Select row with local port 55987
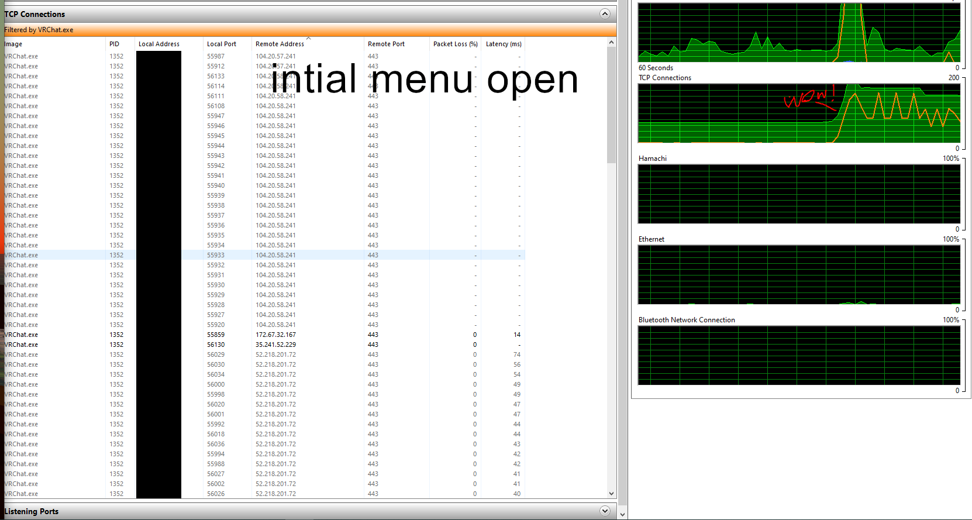 (264, 56)
